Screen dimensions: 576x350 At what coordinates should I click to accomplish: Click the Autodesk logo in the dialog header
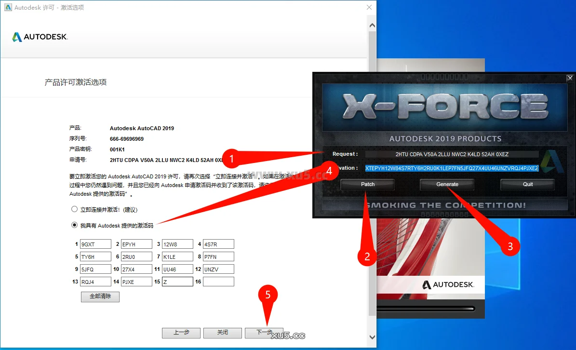(x=40, y=37)
